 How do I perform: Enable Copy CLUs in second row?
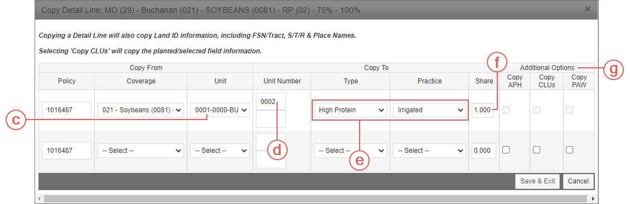536,150
